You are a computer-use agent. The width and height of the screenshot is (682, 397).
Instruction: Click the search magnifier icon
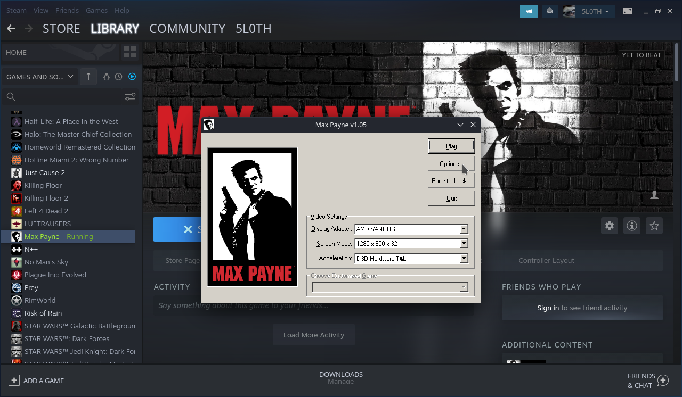[x=11, y=97]
